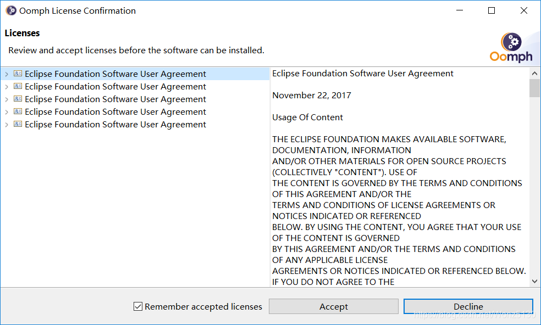Viewport: 541px width, 325px height.
Task: Select the fifth Eclipse Foundation agreement text
Action: tap(115, 125)
